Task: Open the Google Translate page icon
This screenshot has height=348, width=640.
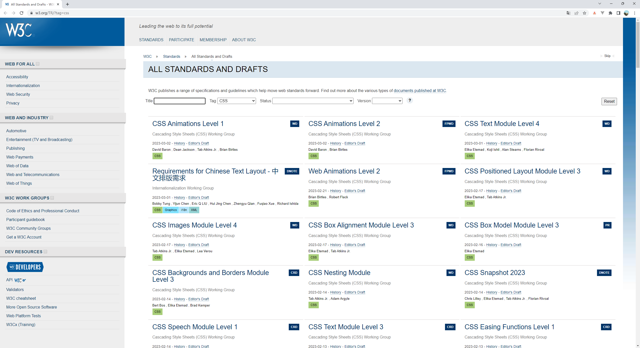Action: 568,13
